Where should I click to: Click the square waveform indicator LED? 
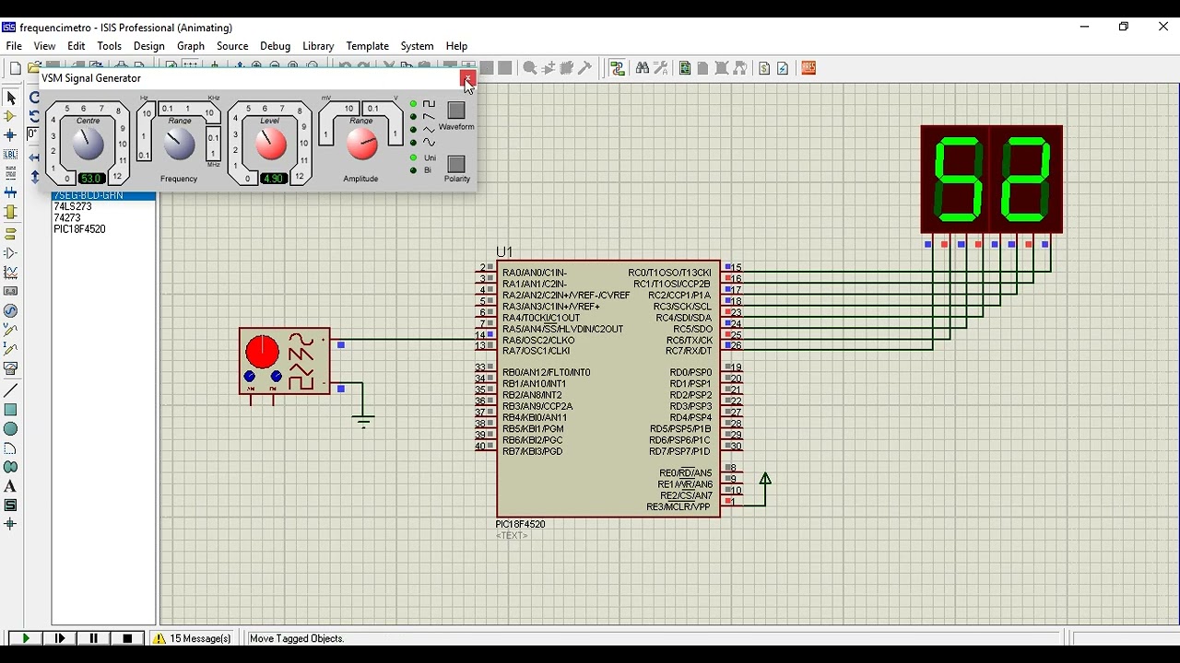coord(413,104)
